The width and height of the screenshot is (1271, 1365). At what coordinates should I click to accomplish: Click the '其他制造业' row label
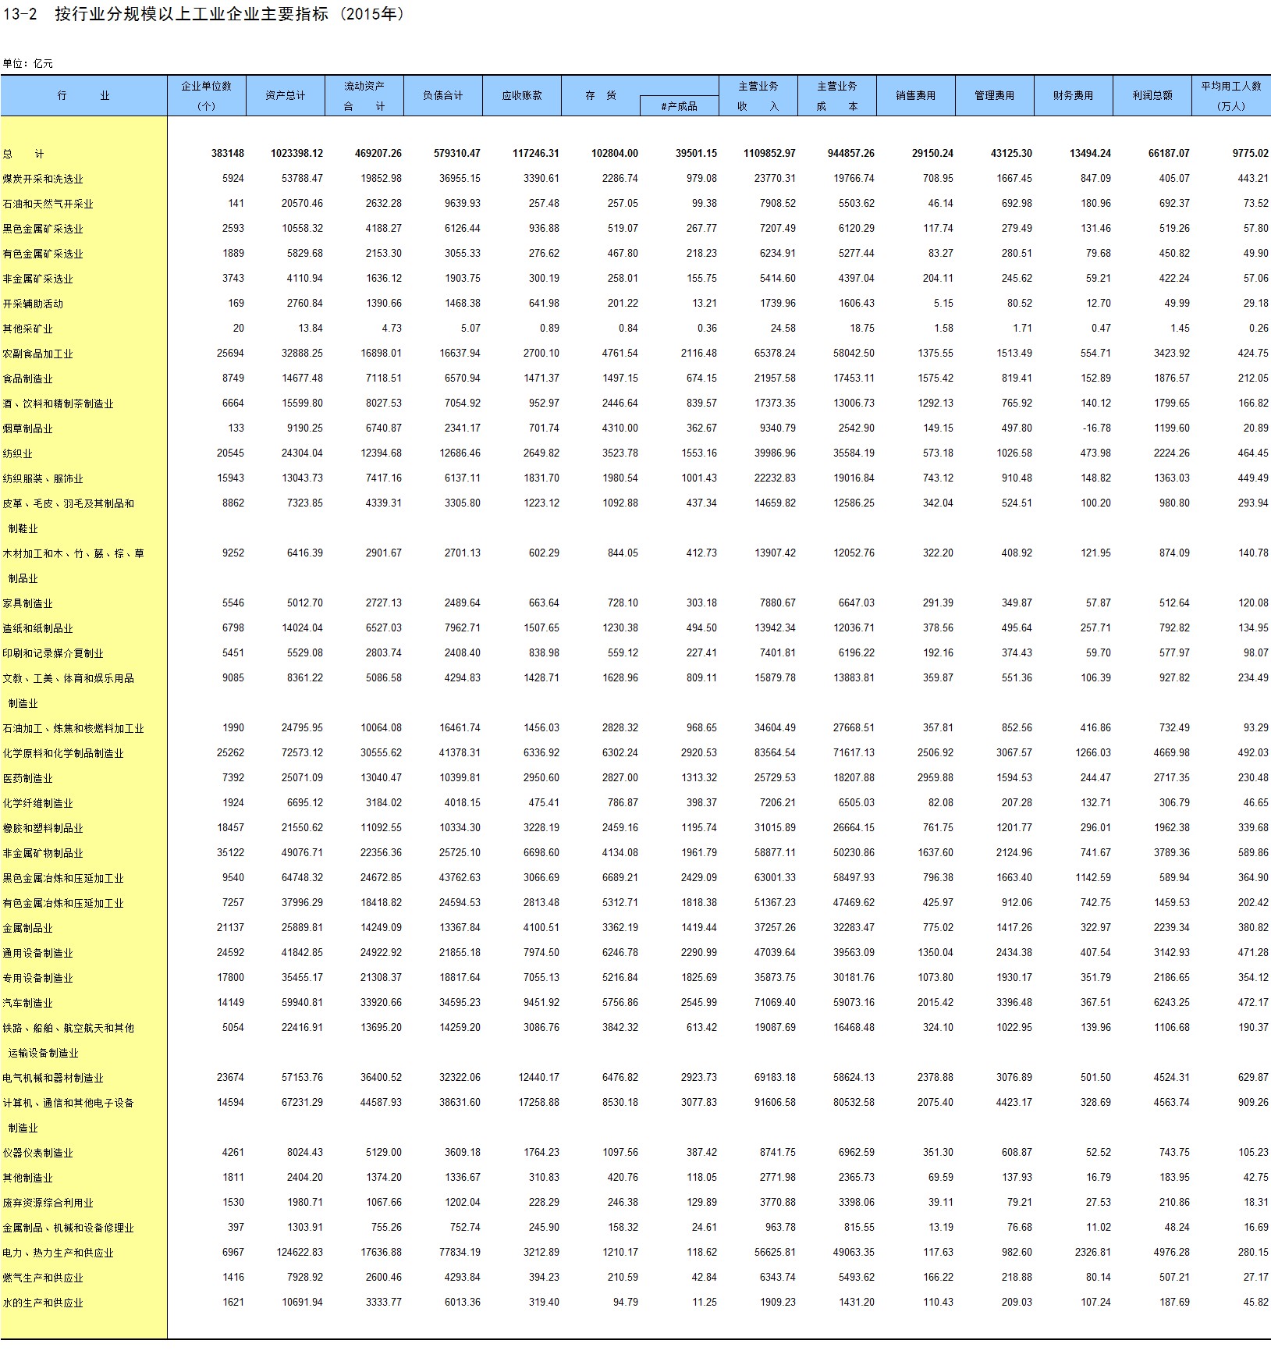tap(28, 1178)
